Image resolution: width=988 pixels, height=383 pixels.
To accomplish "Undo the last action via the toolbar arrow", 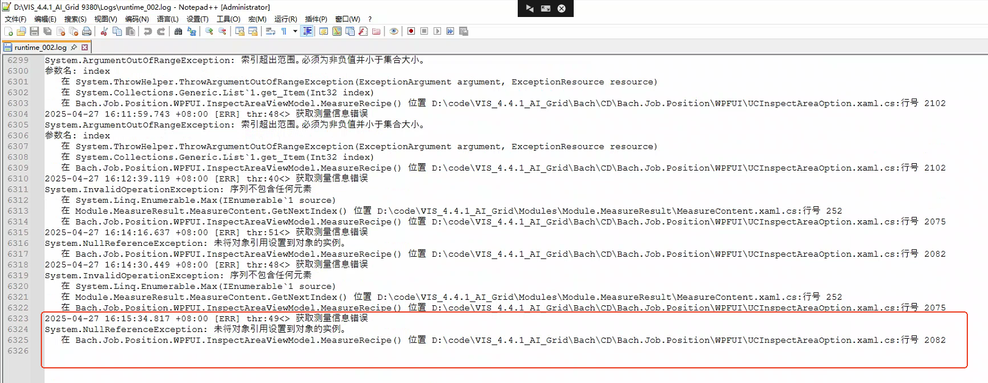I will (x=148, y=31).
